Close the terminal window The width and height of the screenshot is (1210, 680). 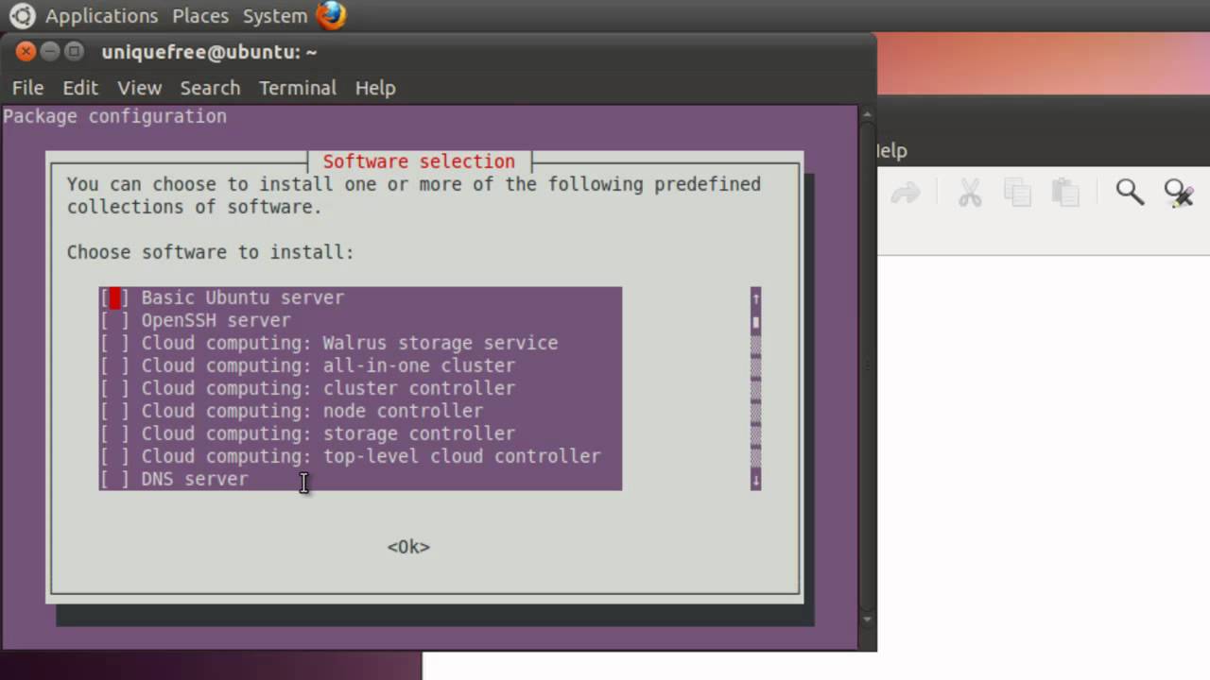click(x=26, y=52)
